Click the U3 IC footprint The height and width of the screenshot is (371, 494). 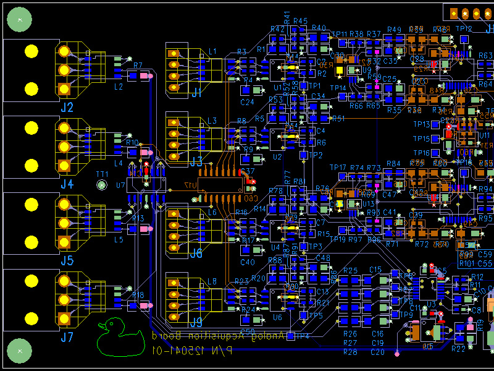pyautogui.click(x=428, y=288)
